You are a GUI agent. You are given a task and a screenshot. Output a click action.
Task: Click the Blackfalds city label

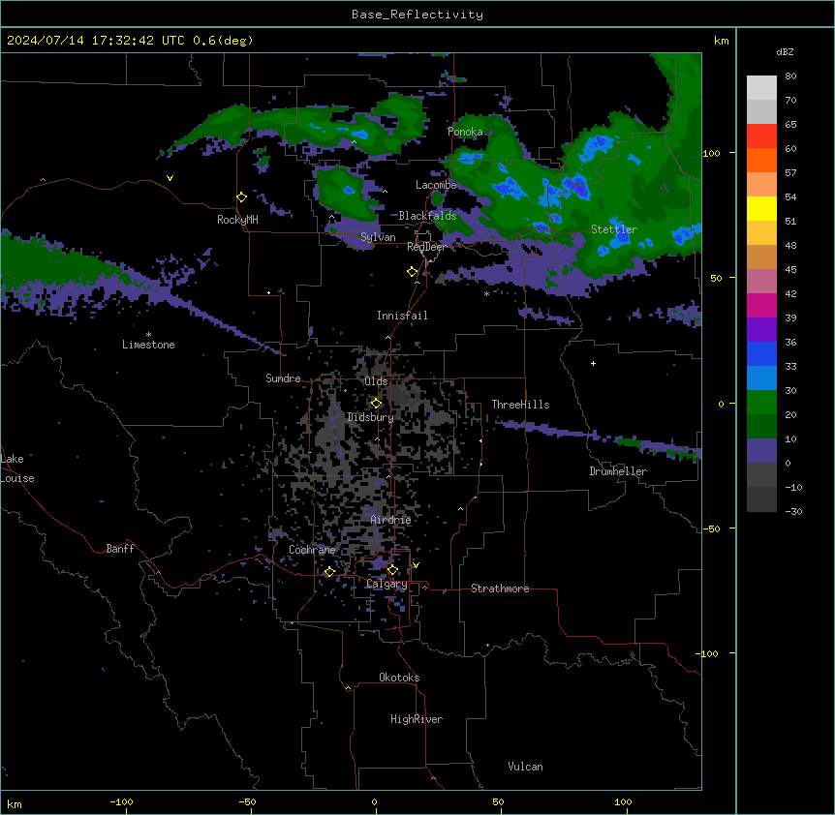[427, 216]
